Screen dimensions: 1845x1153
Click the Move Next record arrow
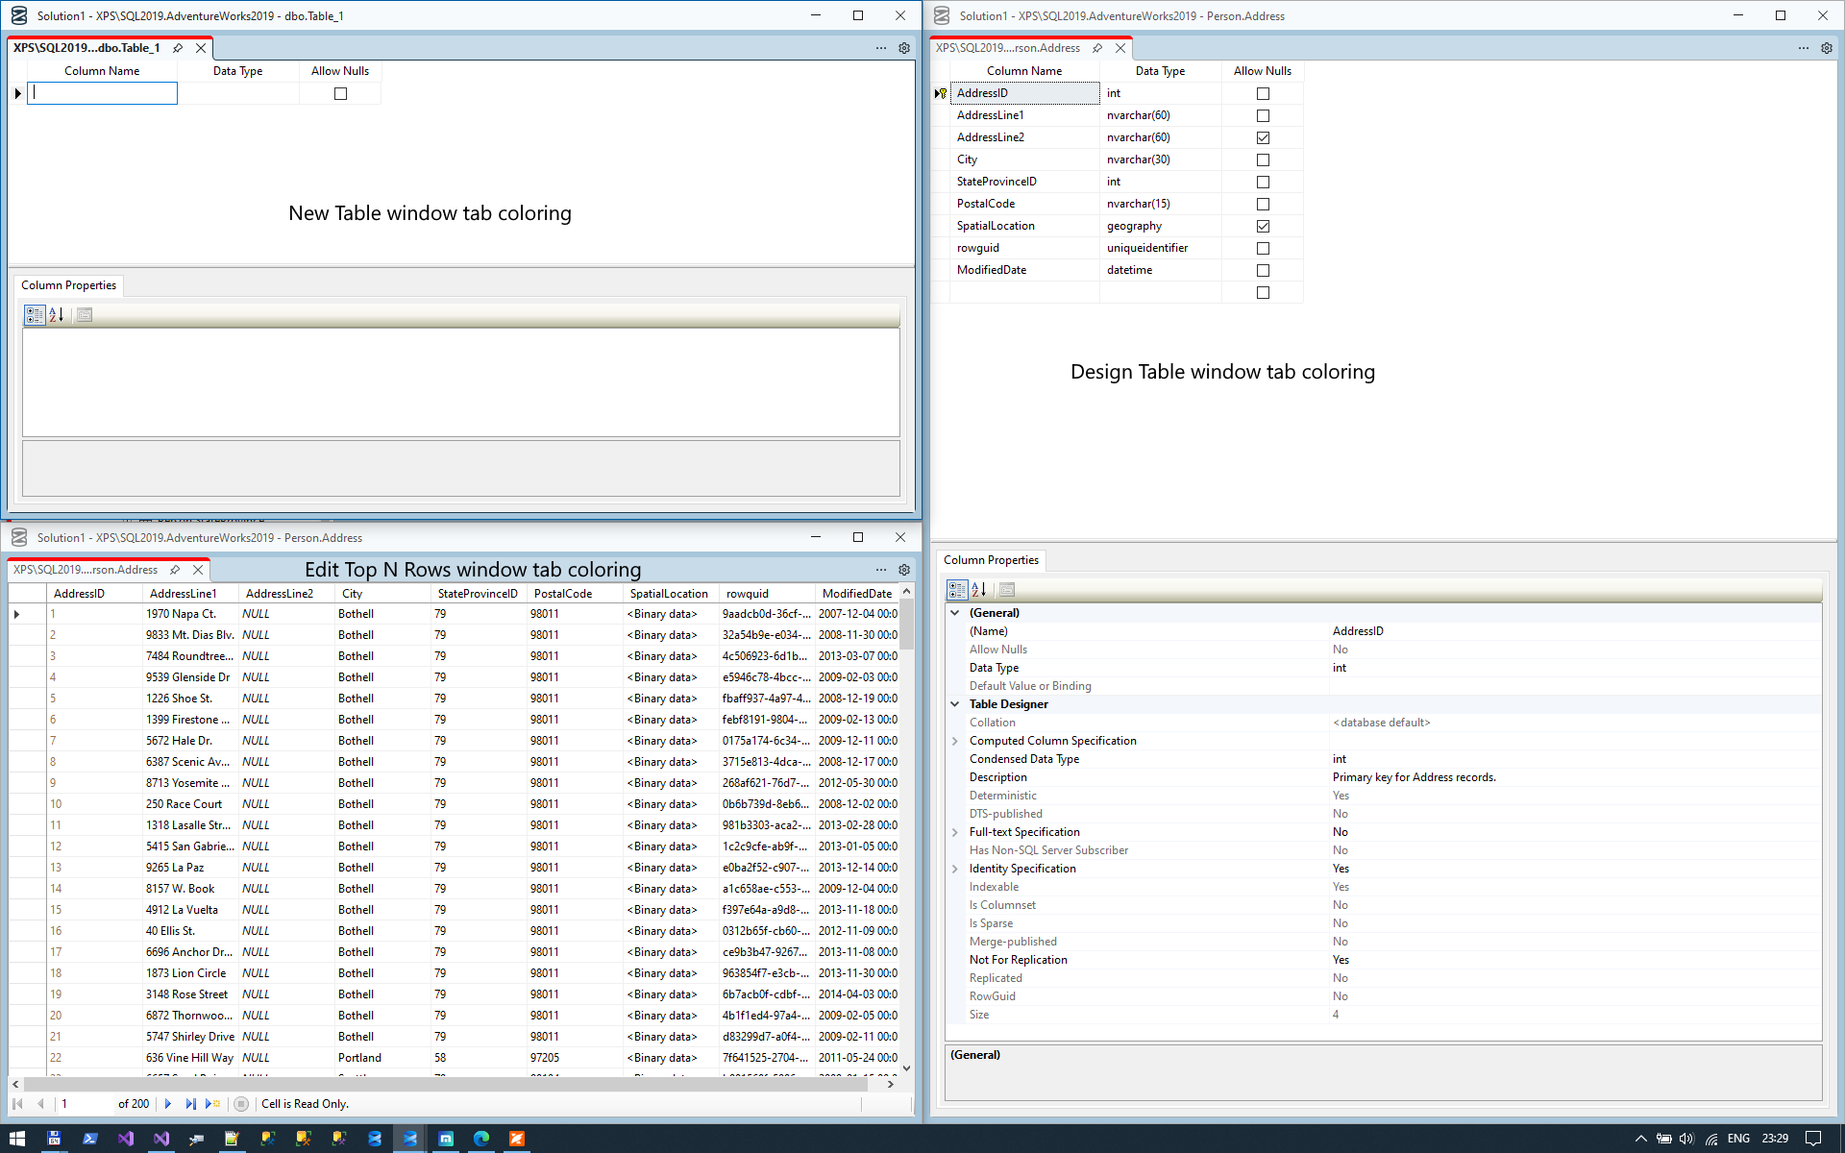coord(168,1104)
